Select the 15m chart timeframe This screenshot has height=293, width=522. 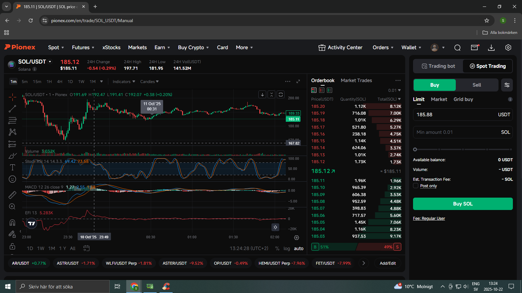point(37,82)
